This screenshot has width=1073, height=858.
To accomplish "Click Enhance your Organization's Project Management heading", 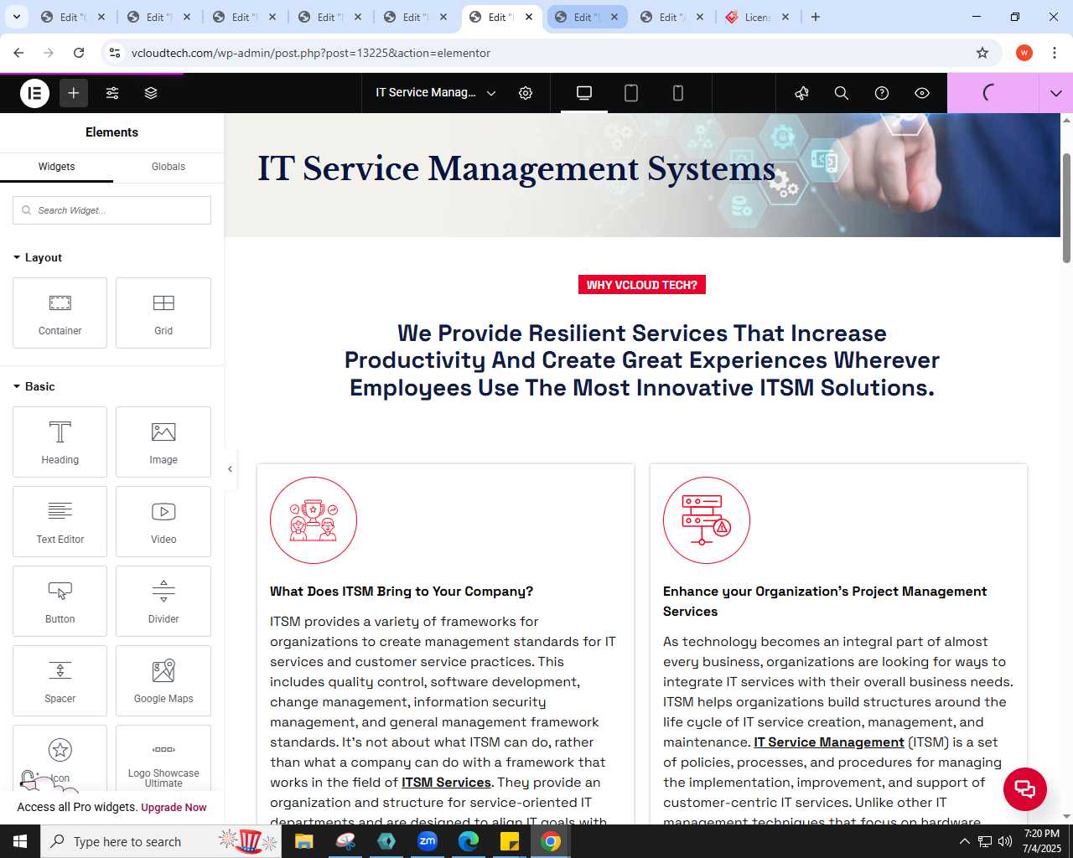I will click(x=825, y=602).
